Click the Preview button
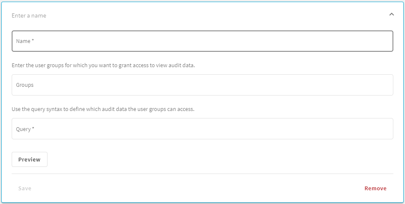The width and height of the screenshot is (405, 204). (x=30, y=159)
